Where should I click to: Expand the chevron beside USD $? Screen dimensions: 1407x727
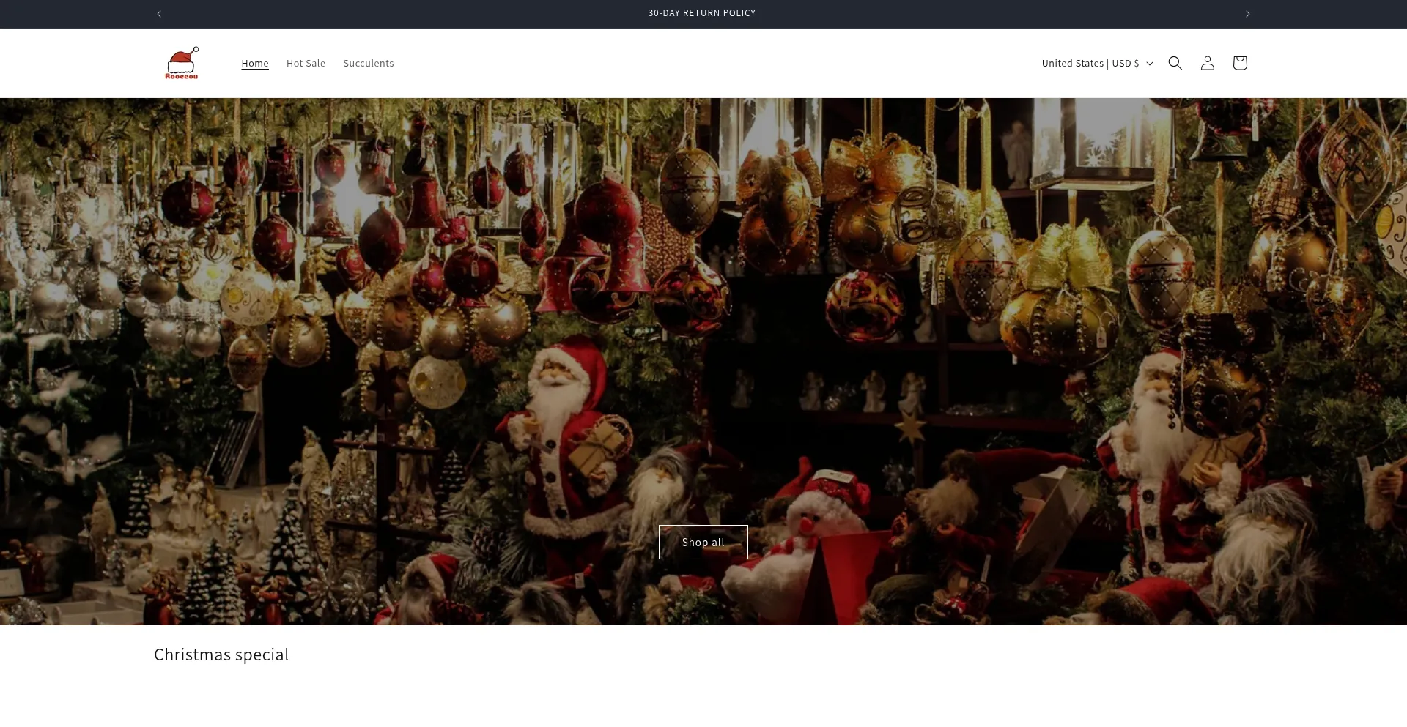[1149, 64]
